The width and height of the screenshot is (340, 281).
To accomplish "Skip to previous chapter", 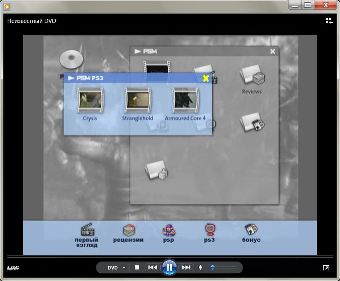I will tap(153, 268).
